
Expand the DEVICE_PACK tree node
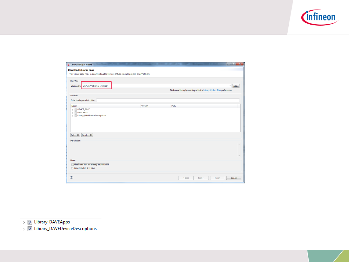(x=73, y=110)
